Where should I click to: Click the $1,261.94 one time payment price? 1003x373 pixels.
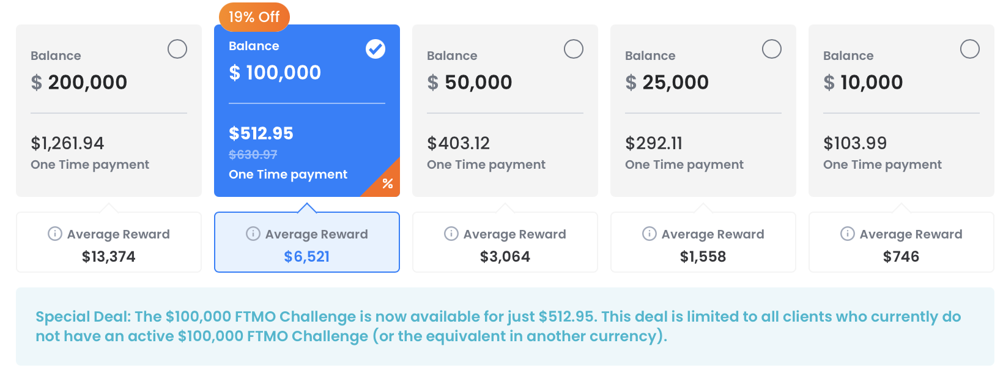[x=67, y=143]
